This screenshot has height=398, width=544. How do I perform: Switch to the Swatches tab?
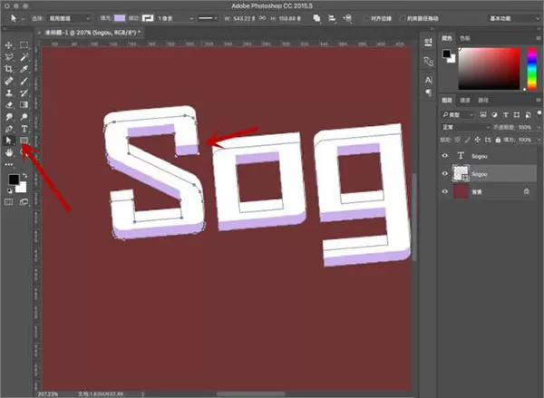[465, 38]
